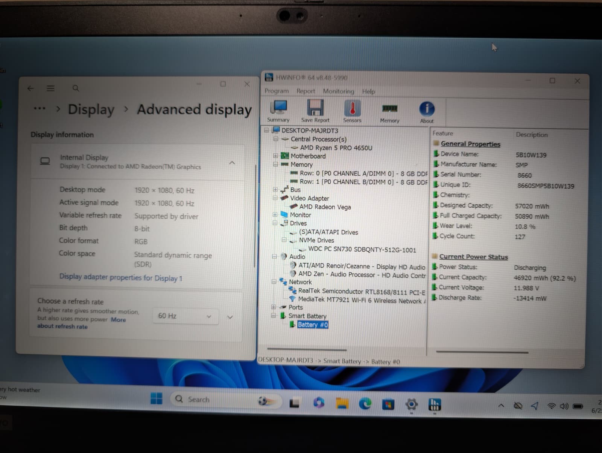Select memory Row: 1 CHANNEL B entry
Screen dimensions: 602x453
(x=363, y=182)
